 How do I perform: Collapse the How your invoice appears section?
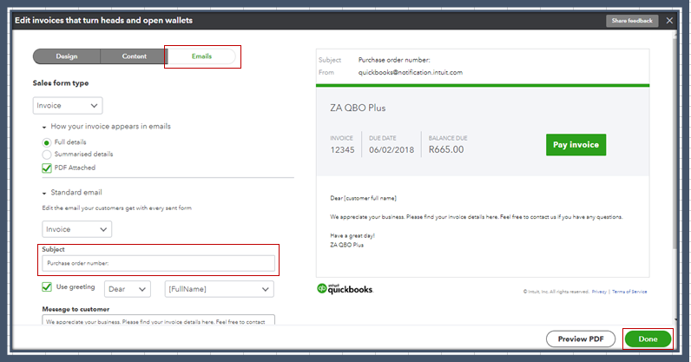tap(43, 126)
